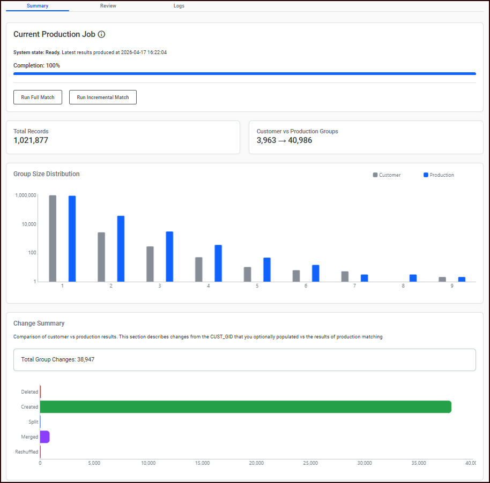The image size is (490, 483).
Task: Click the red Deleted bar marker
Action: tap(40, 392)
